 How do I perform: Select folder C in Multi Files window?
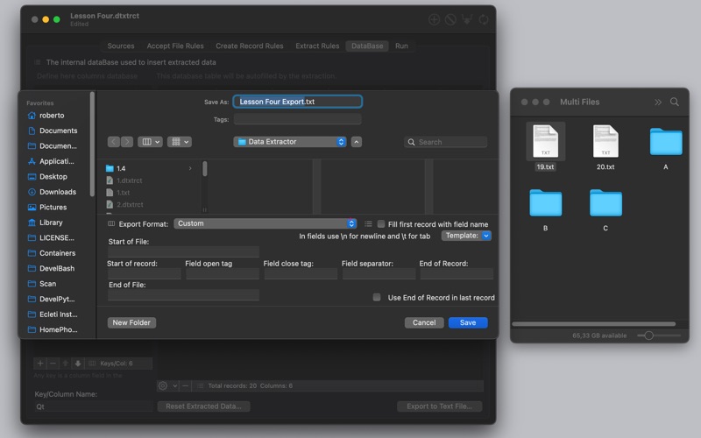pyautogui.click(x=605, y=203)
